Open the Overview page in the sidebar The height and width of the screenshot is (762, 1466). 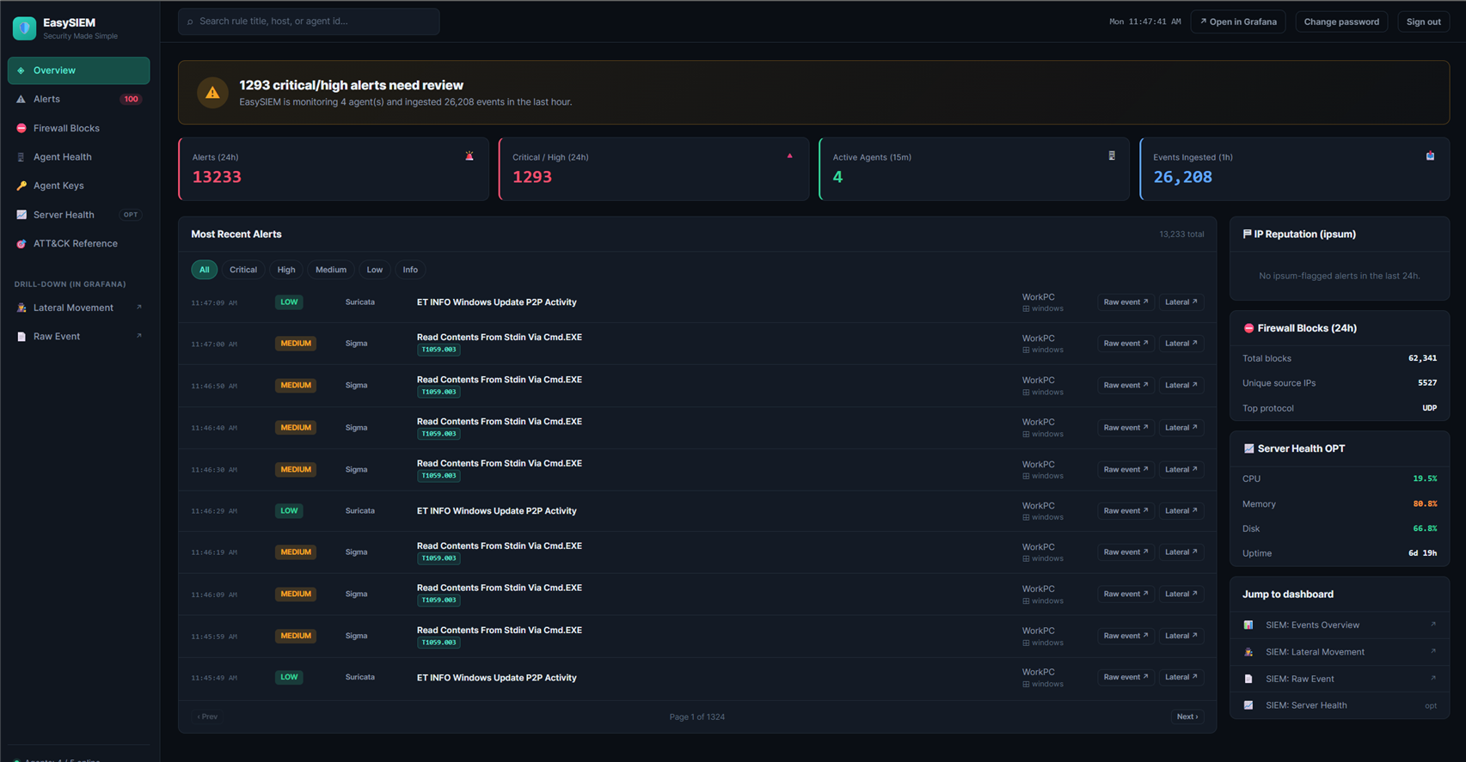coord(78,70)
